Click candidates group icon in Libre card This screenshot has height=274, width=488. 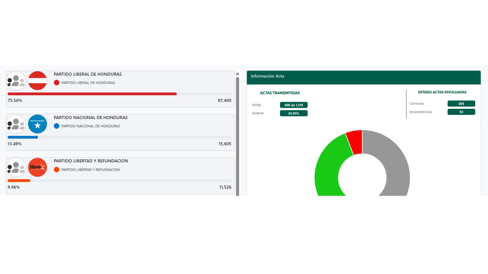point(16,167)
